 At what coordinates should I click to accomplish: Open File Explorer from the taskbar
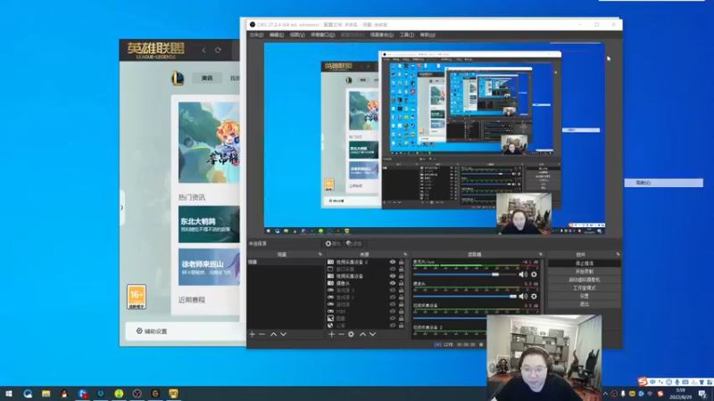click(x=46, y=393)
